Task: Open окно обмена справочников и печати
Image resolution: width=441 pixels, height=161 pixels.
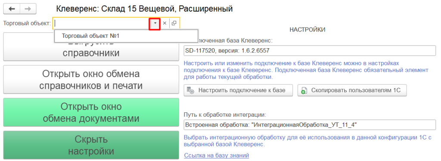Action: click(x=91, y=80)
